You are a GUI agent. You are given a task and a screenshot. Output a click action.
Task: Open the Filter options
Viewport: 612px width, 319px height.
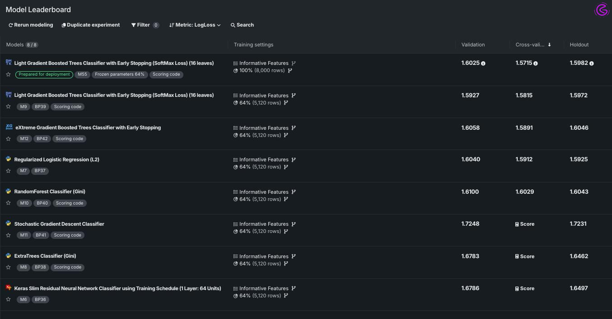click(143, 25)
